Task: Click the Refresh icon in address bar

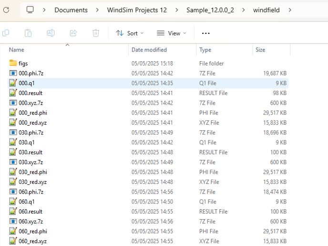Action: pyautogui.click(x=6, y=10)
